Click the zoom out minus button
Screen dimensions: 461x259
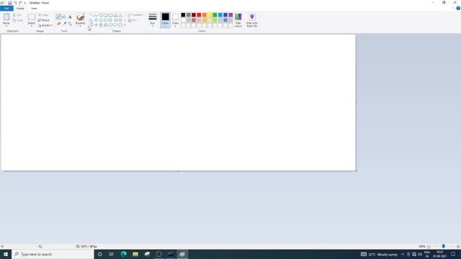[x=429, y=246]
